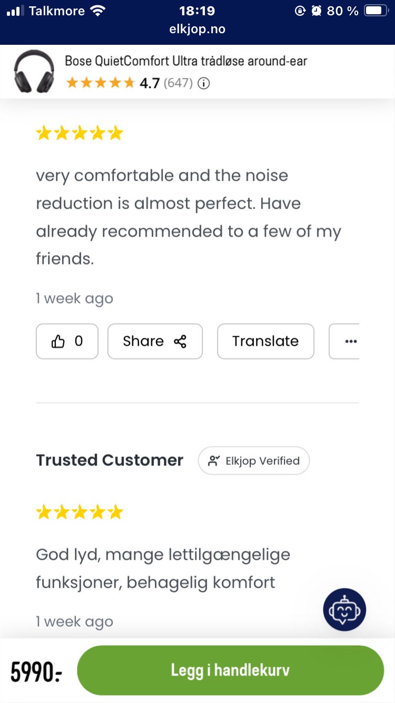Click the 5990 price label
The width and height of the screenshot is (395, 703).
(37, 671)
